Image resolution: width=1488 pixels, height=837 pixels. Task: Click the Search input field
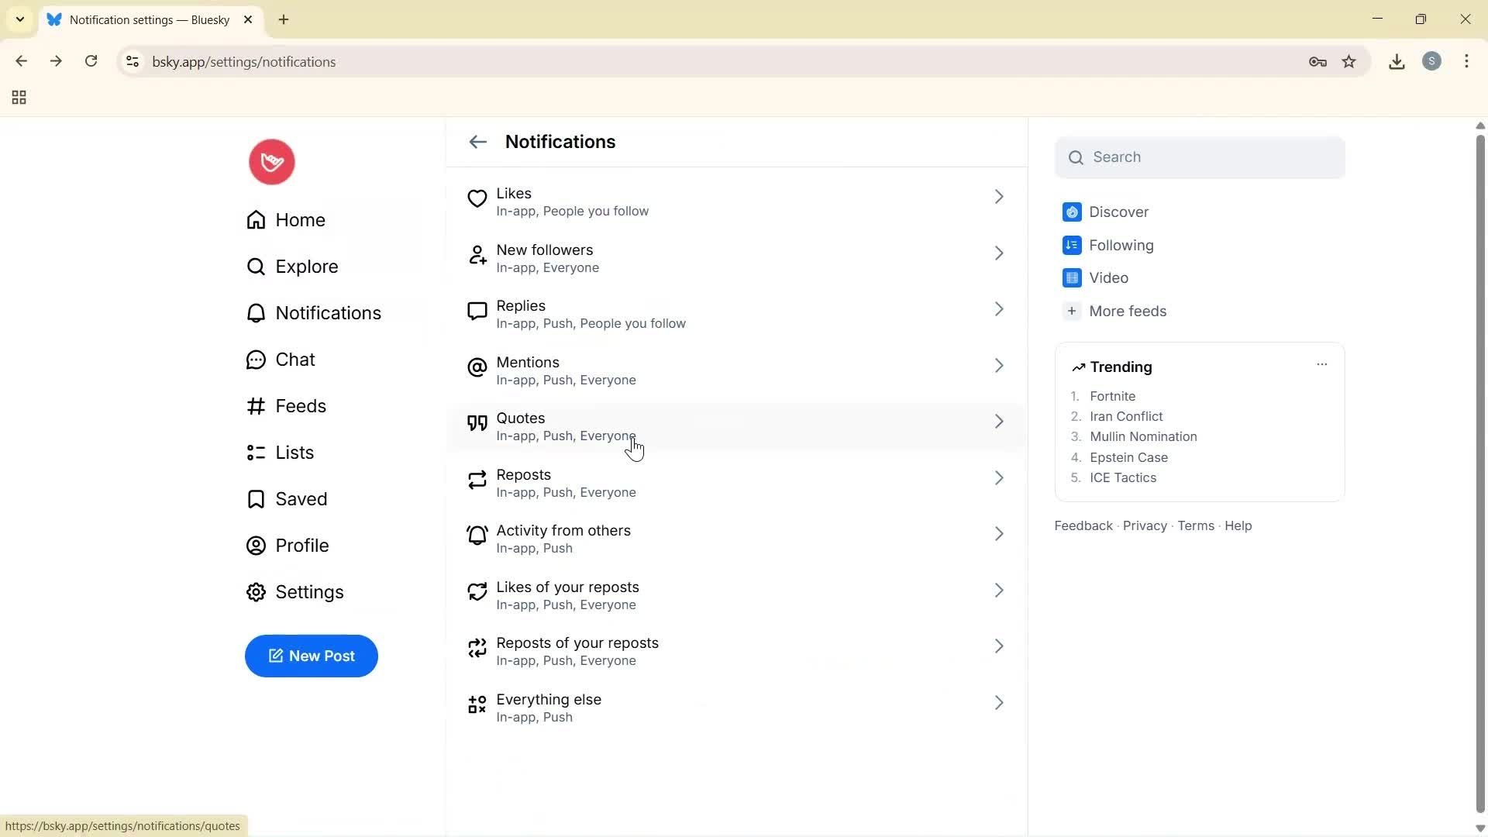[x=1200, y=157]
